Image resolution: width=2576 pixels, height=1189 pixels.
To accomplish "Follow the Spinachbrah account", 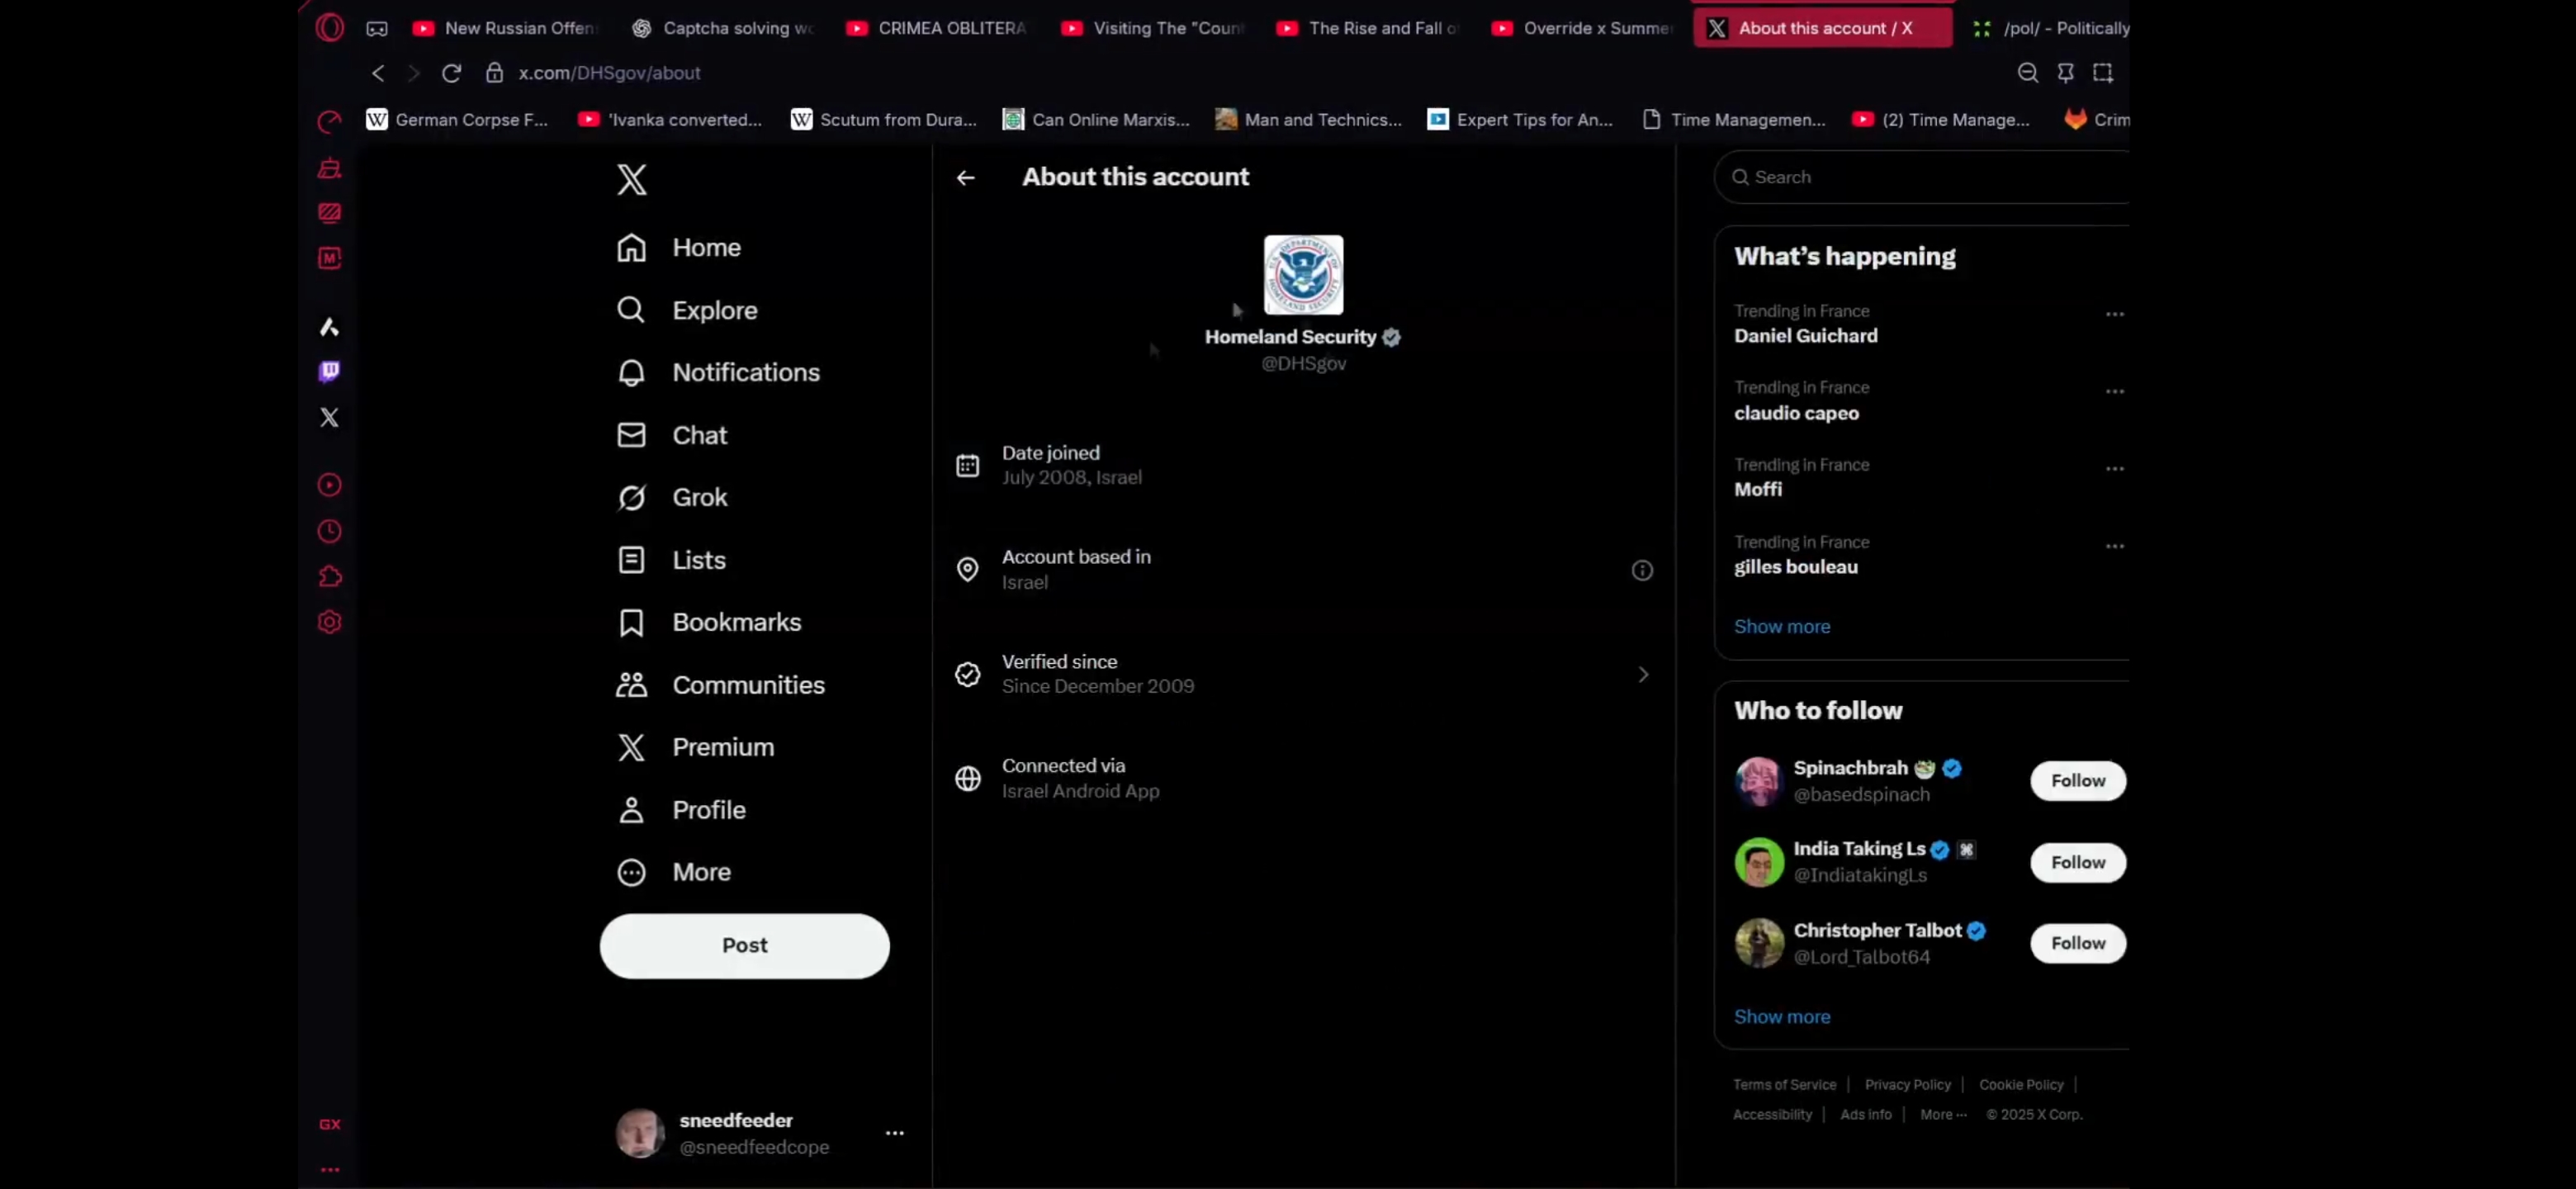I will pyautogui.click(x=2077, y=781).
